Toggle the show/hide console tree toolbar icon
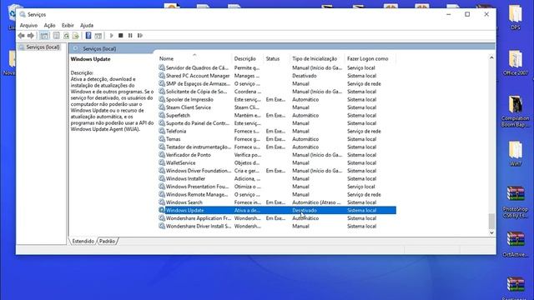 point(44,35)
